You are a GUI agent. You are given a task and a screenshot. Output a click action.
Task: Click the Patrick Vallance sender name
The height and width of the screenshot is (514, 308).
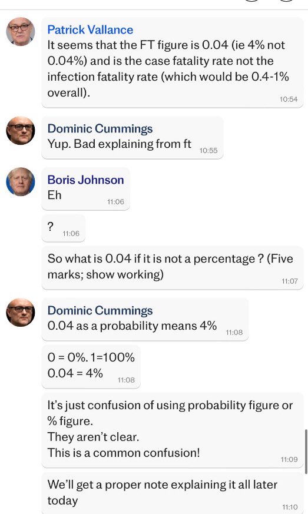click(90, 30)
